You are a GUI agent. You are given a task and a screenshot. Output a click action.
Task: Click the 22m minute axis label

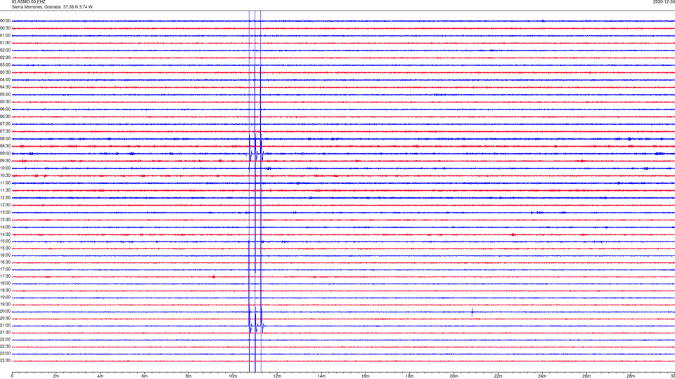tap(498, 376)
